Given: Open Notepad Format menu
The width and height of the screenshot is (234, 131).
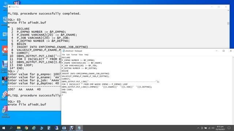Looking at the screenshot, I should [74, 55].
